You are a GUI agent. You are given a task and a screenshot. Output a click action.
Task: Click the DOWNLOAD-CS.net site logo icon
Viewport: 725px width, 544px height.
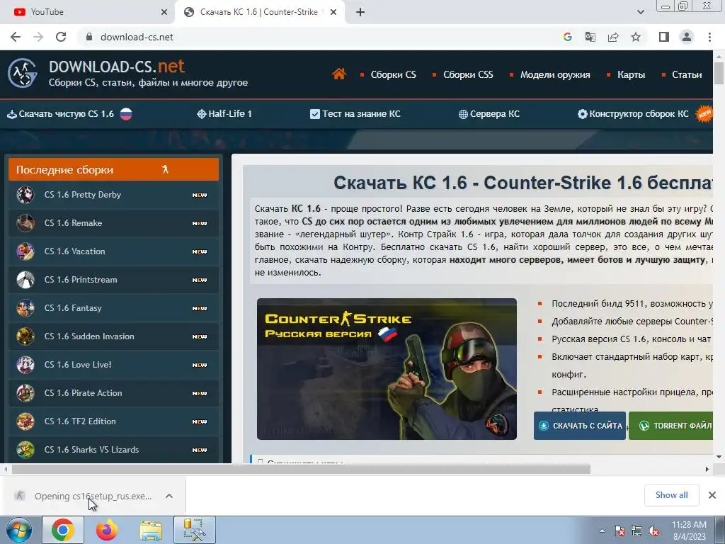pyautogui.click(x=22, y=73)
